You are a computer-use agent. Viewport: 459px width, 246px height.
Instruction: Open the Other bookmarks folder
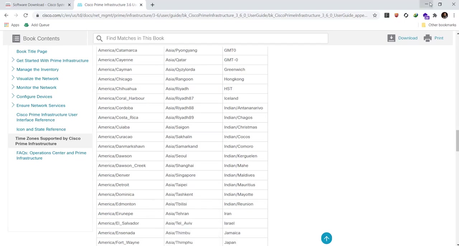pyautogui.click(x=438, y=25)
